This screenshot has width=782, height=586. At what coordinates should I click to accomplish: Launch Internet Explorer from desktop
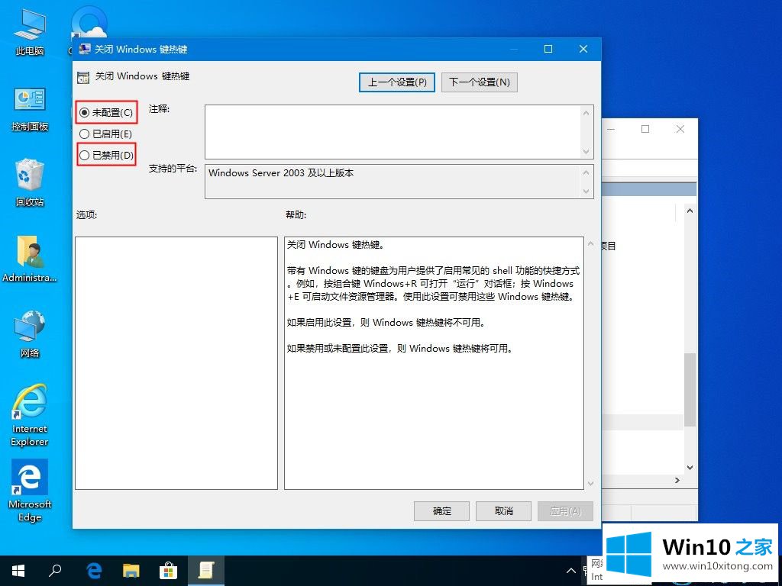tap(30, 414)
